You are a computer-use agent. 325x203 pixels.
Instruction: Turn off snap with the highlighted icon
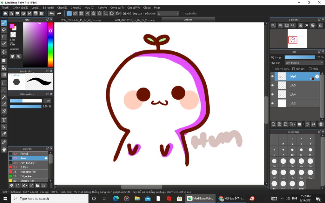pos(69,13)
